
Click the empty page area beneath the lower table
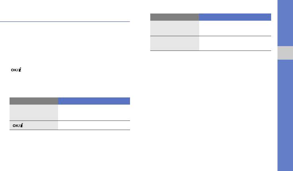click(x=70, y=150)
